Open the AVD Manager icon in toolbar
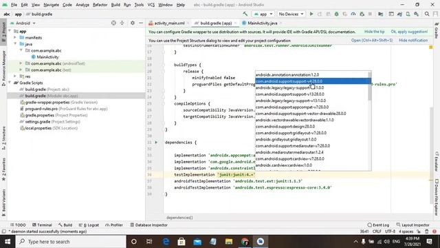This screenshot has width=440, height=248. [x=408, y=14]
